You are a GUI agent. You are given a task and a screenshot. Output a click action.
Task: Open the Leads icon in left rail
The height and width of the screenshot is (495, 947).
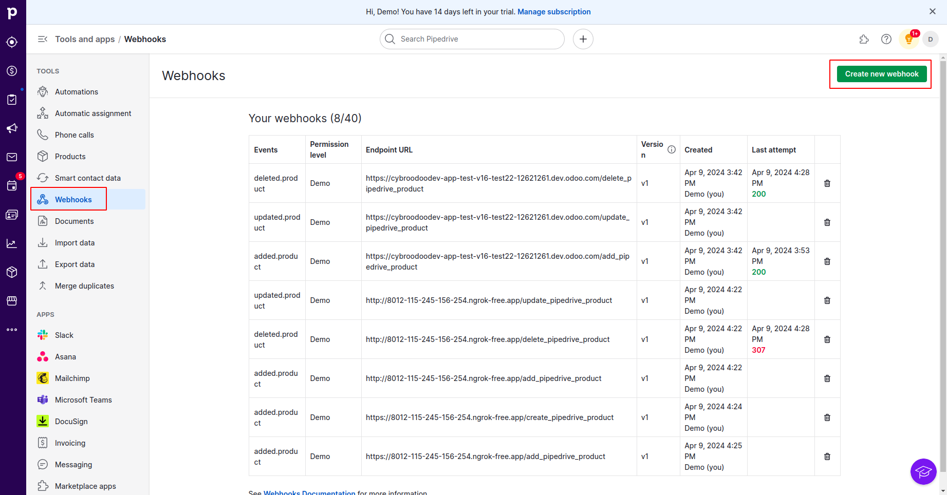tap(12, 42)
